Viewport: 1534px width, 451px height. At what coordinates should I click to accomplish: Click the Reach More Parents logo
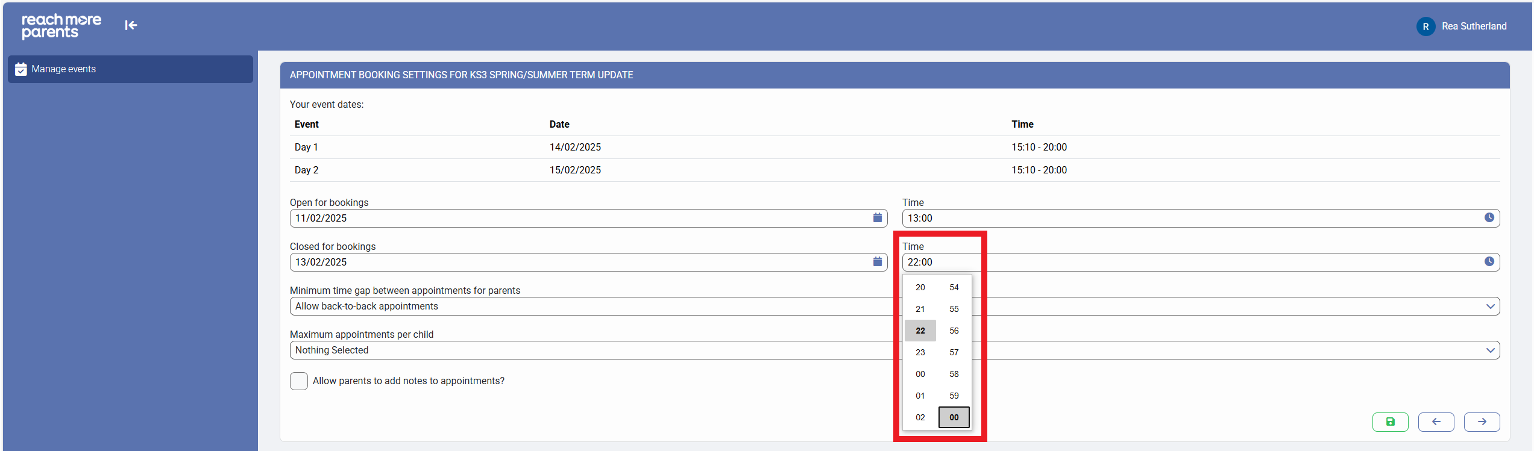click(61, 26)
